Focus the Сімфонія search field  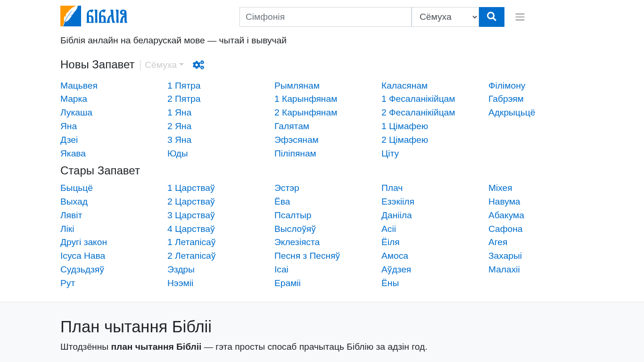pos(325,17)
